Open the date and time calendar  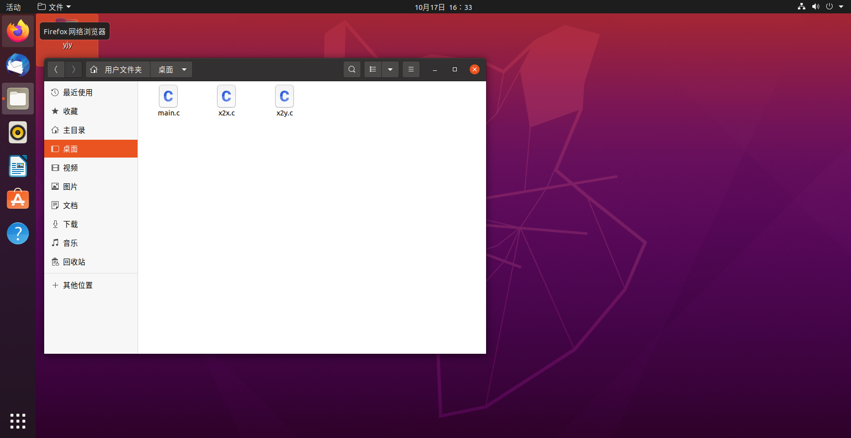[443, 7]
